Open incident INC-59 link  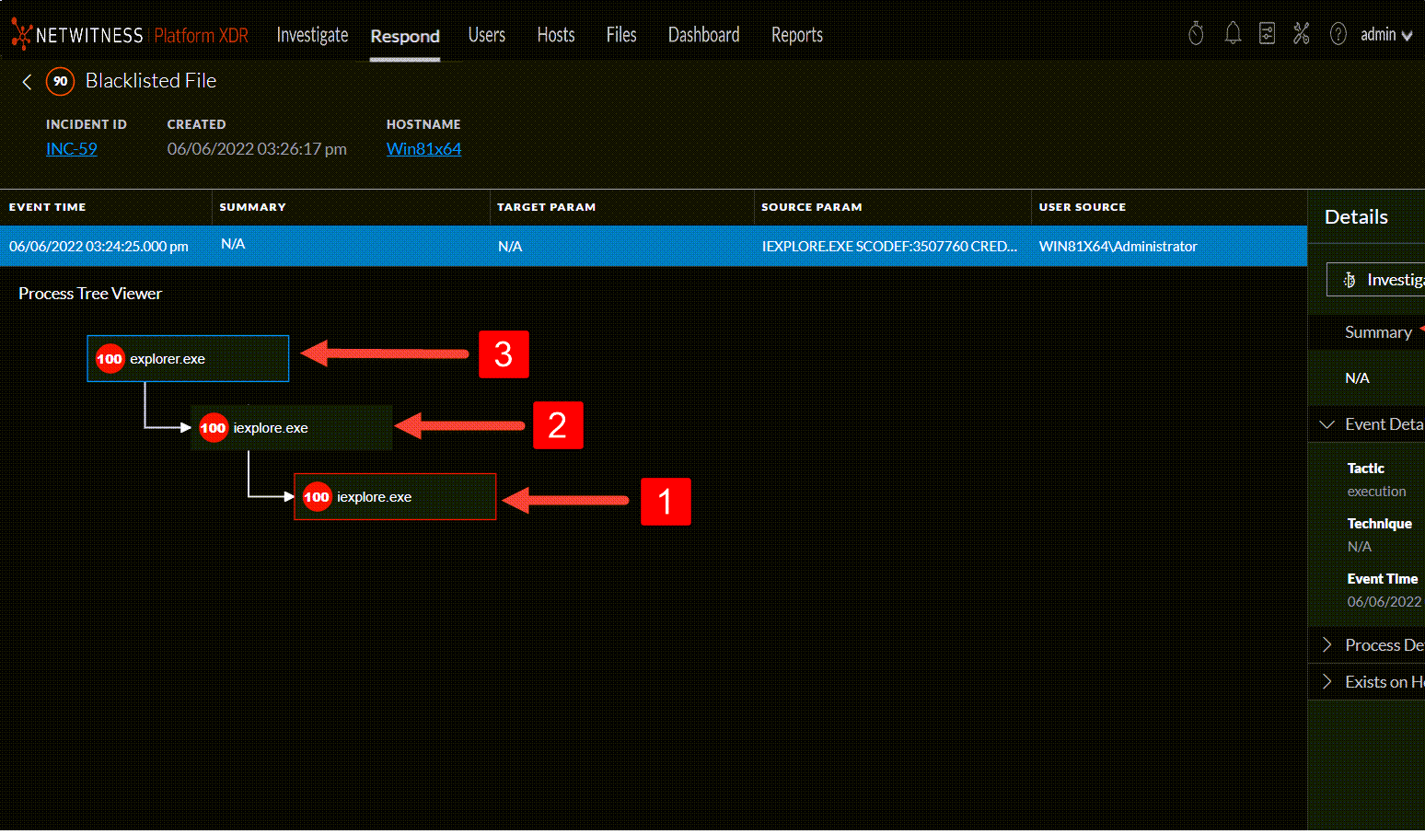coord(71,148)
